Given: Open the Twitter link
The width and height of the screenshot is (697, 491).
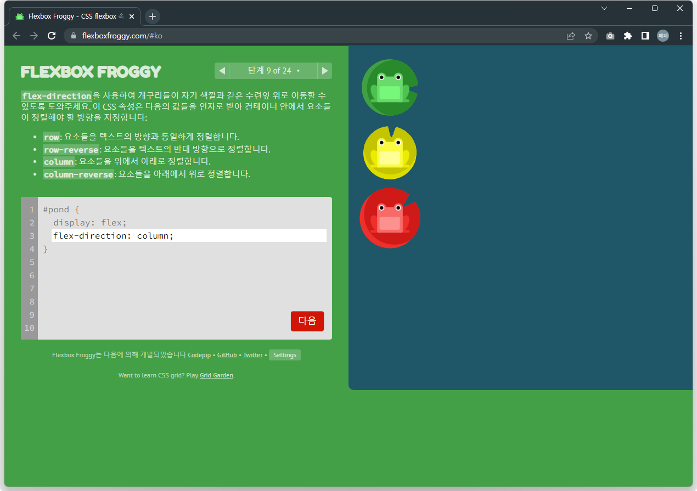Looking at the screenshot, I should 253,355.
